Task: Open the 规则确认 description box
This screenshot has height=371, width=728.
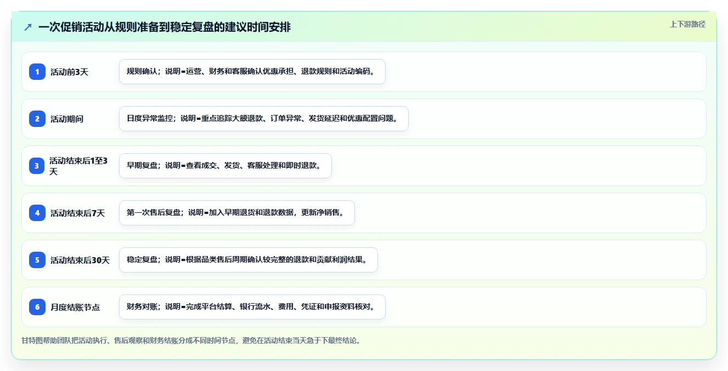Action: (x=252, y=72)
